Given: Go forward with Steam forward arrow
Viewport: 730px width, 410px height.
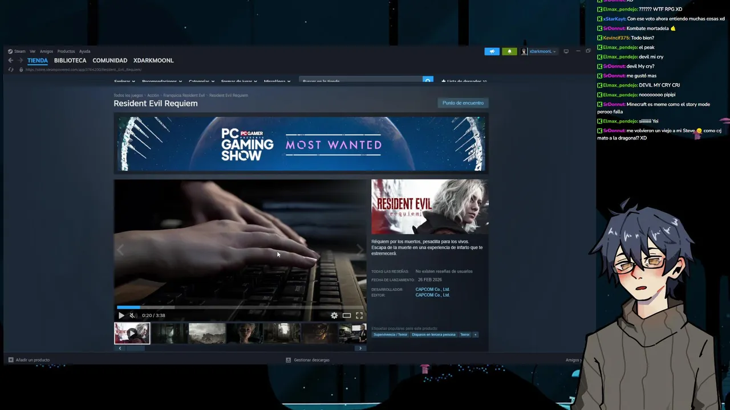Looking at the screenshot, I should [20, 60].
